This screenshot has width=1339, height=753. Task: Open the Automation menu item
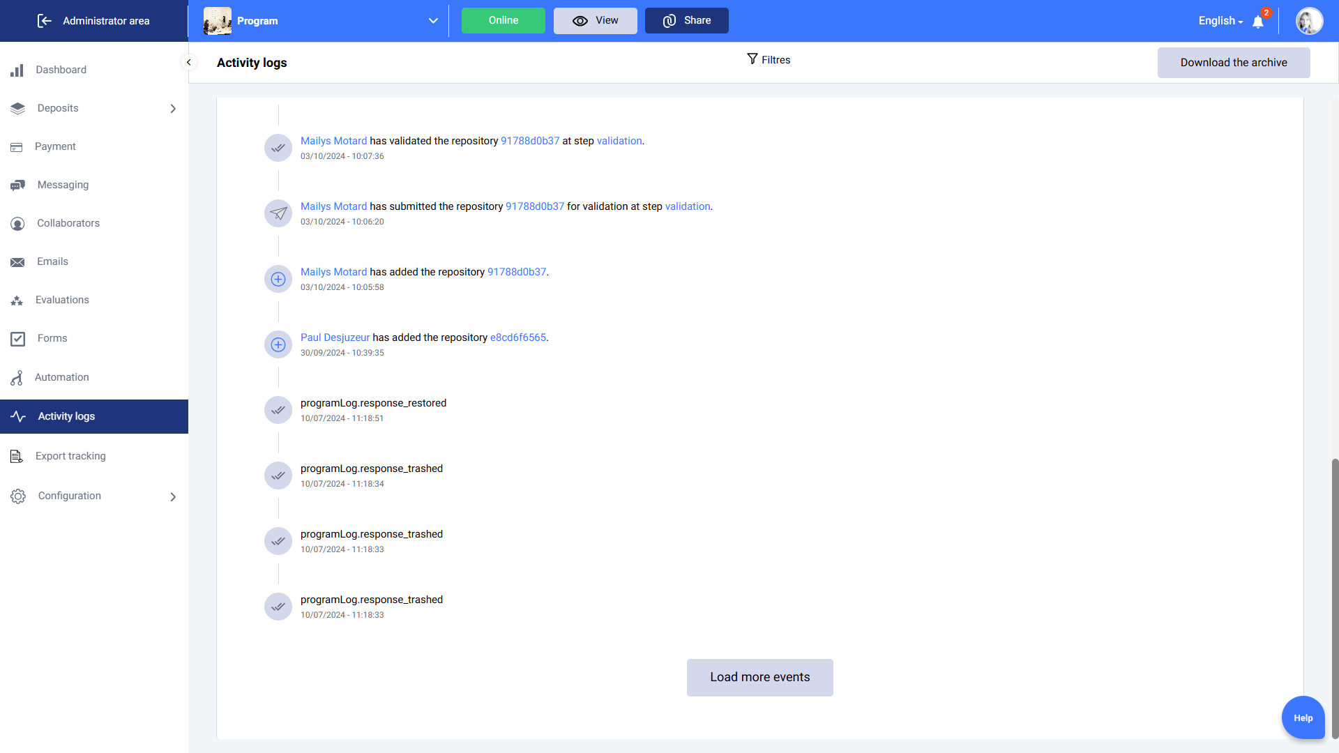pyautogui.click(x=94, y=377)
